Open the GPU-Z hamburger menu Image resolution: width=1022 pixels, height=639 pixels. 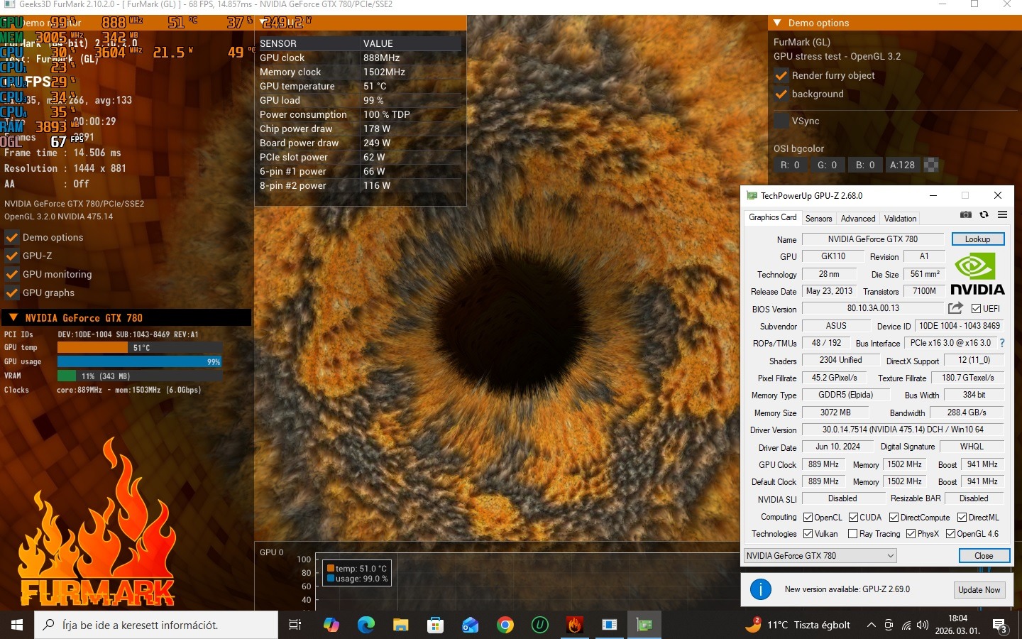click(x=1002, y=214)
